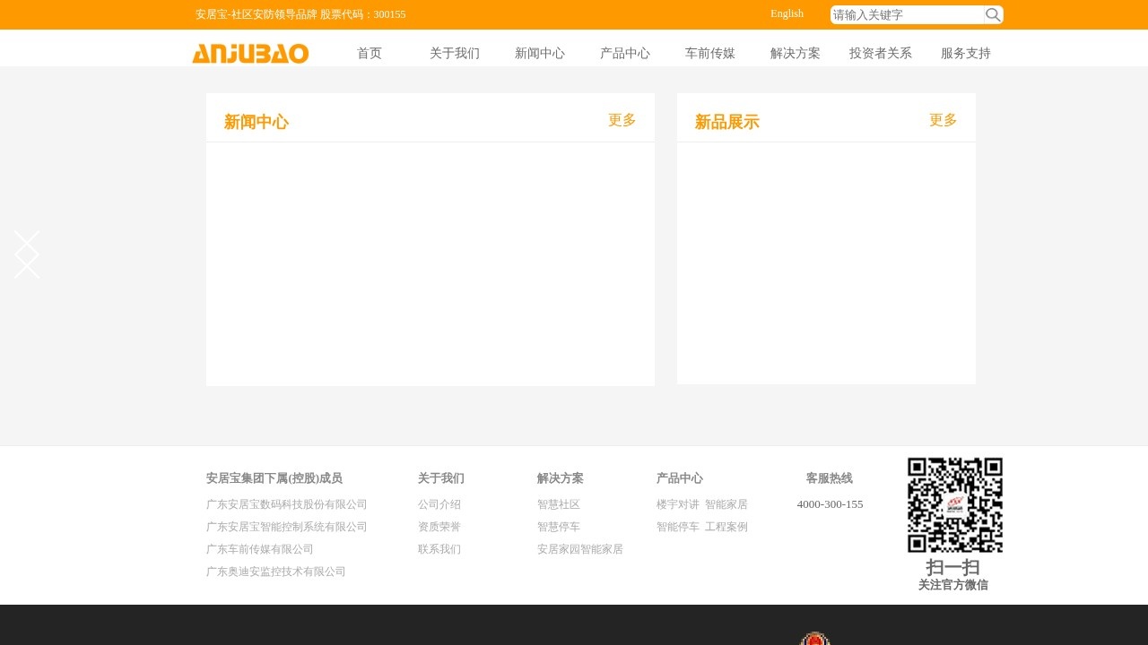Open 广东安居宝数码科技股份有限公司 link
The image size is (1148, 645).
[x=287, y=504]
